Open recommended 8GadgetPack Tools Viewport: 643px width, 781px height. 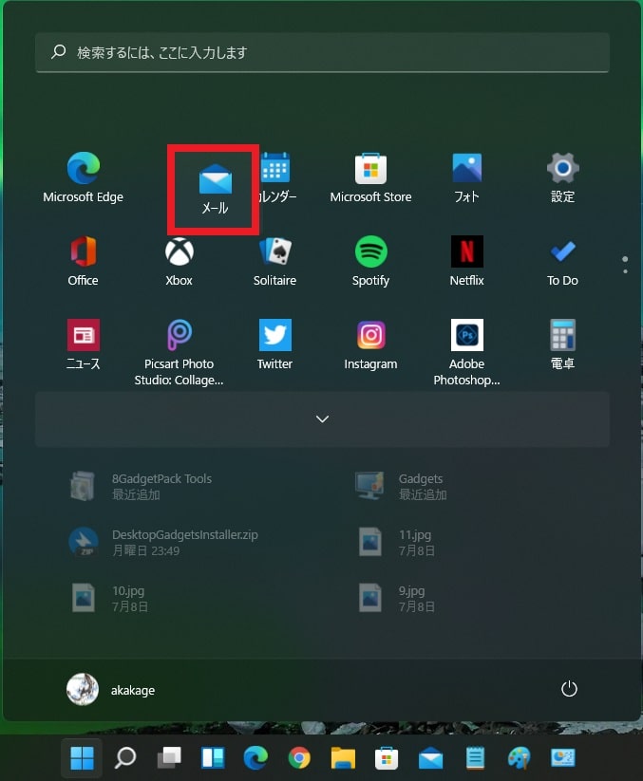coord(142,486)
